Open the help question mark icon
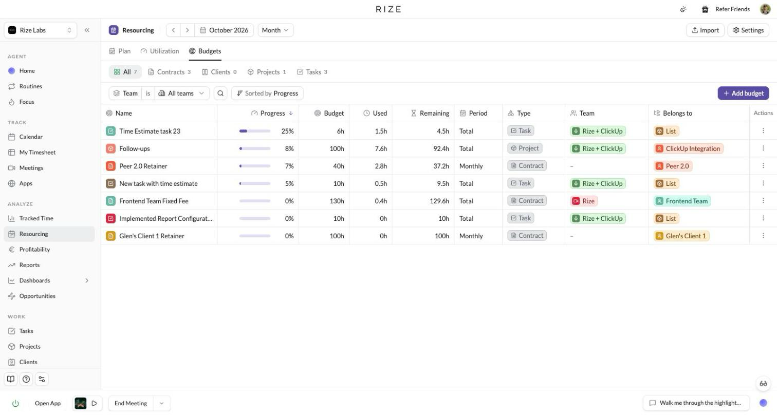The height and width of the screenshot is (416, 777). (x=26, y=379)
